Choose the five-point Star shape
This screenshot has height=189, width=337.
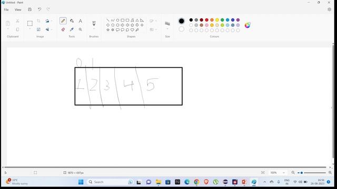pos(108,30)
